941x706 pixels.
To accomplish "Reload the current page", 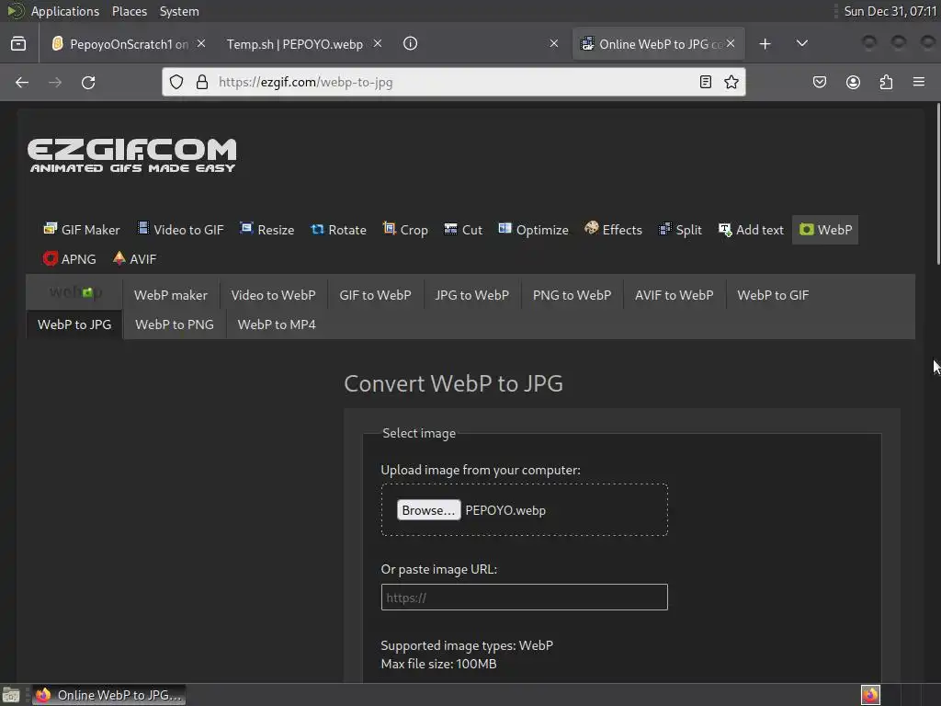I will pos(88,82).
